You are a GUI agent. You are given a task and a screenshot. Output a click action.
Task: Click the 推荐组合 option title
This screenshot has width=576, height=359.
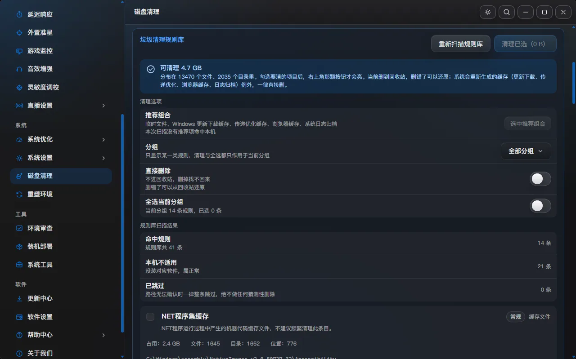click(158, 115)
